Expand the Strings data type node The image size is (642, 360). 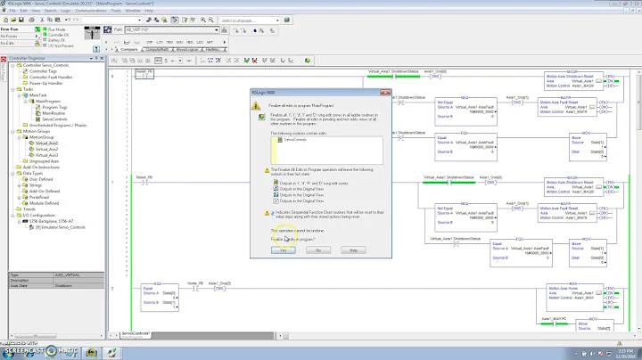coord(19,185)
